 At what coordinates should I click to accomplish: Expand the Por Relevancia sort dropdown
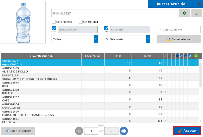point(148,39)
